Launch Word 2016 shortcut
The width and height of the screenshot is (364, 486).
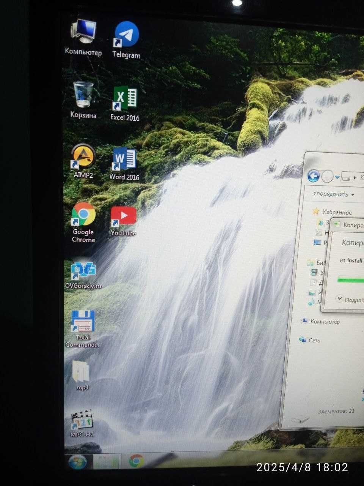point(124,164)
